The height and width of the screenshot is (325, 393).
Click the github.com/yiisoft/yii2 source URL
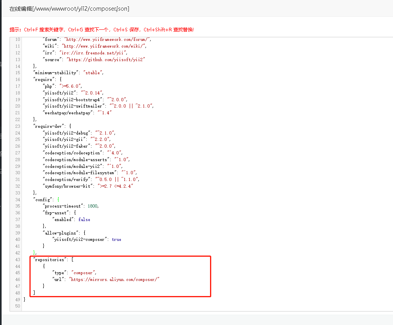tap(106, 59)
